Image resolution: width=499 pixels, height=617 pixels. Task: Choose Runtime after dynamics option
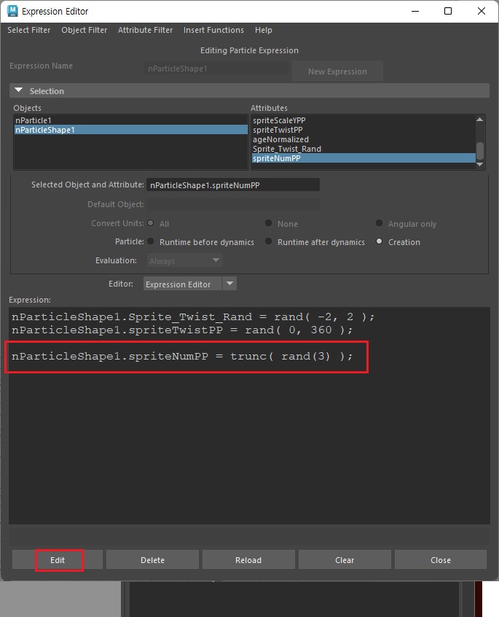pyautogui.click(x=268, y=241)
